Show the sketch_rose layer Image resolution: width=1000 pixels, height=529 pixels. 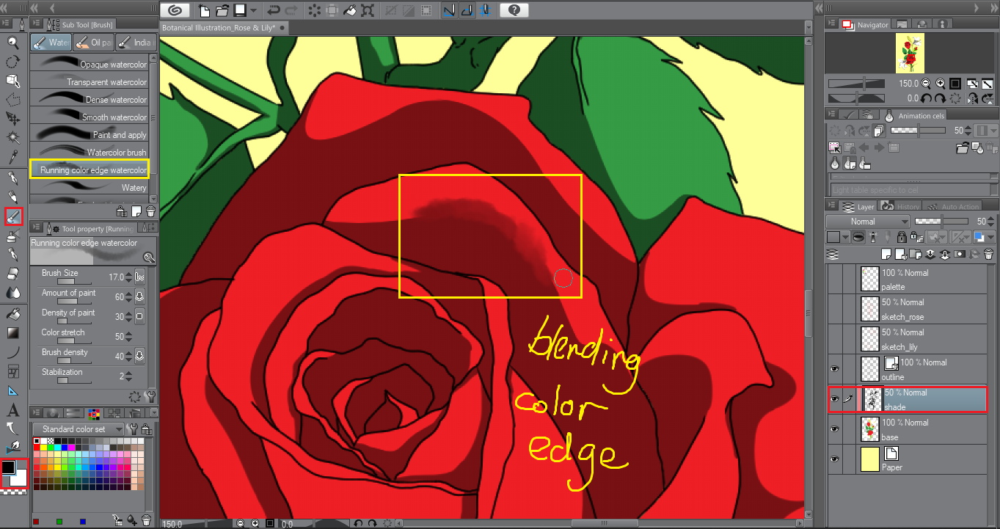(834, 310)
